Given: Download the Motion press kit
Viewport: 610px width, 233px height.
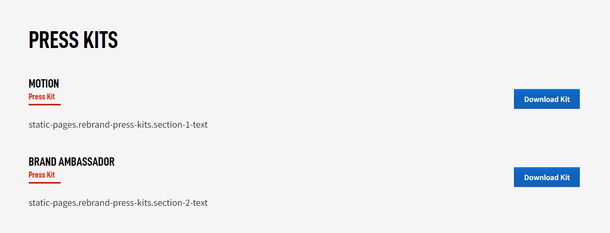Looking at the screenshot, I should 547,99.
